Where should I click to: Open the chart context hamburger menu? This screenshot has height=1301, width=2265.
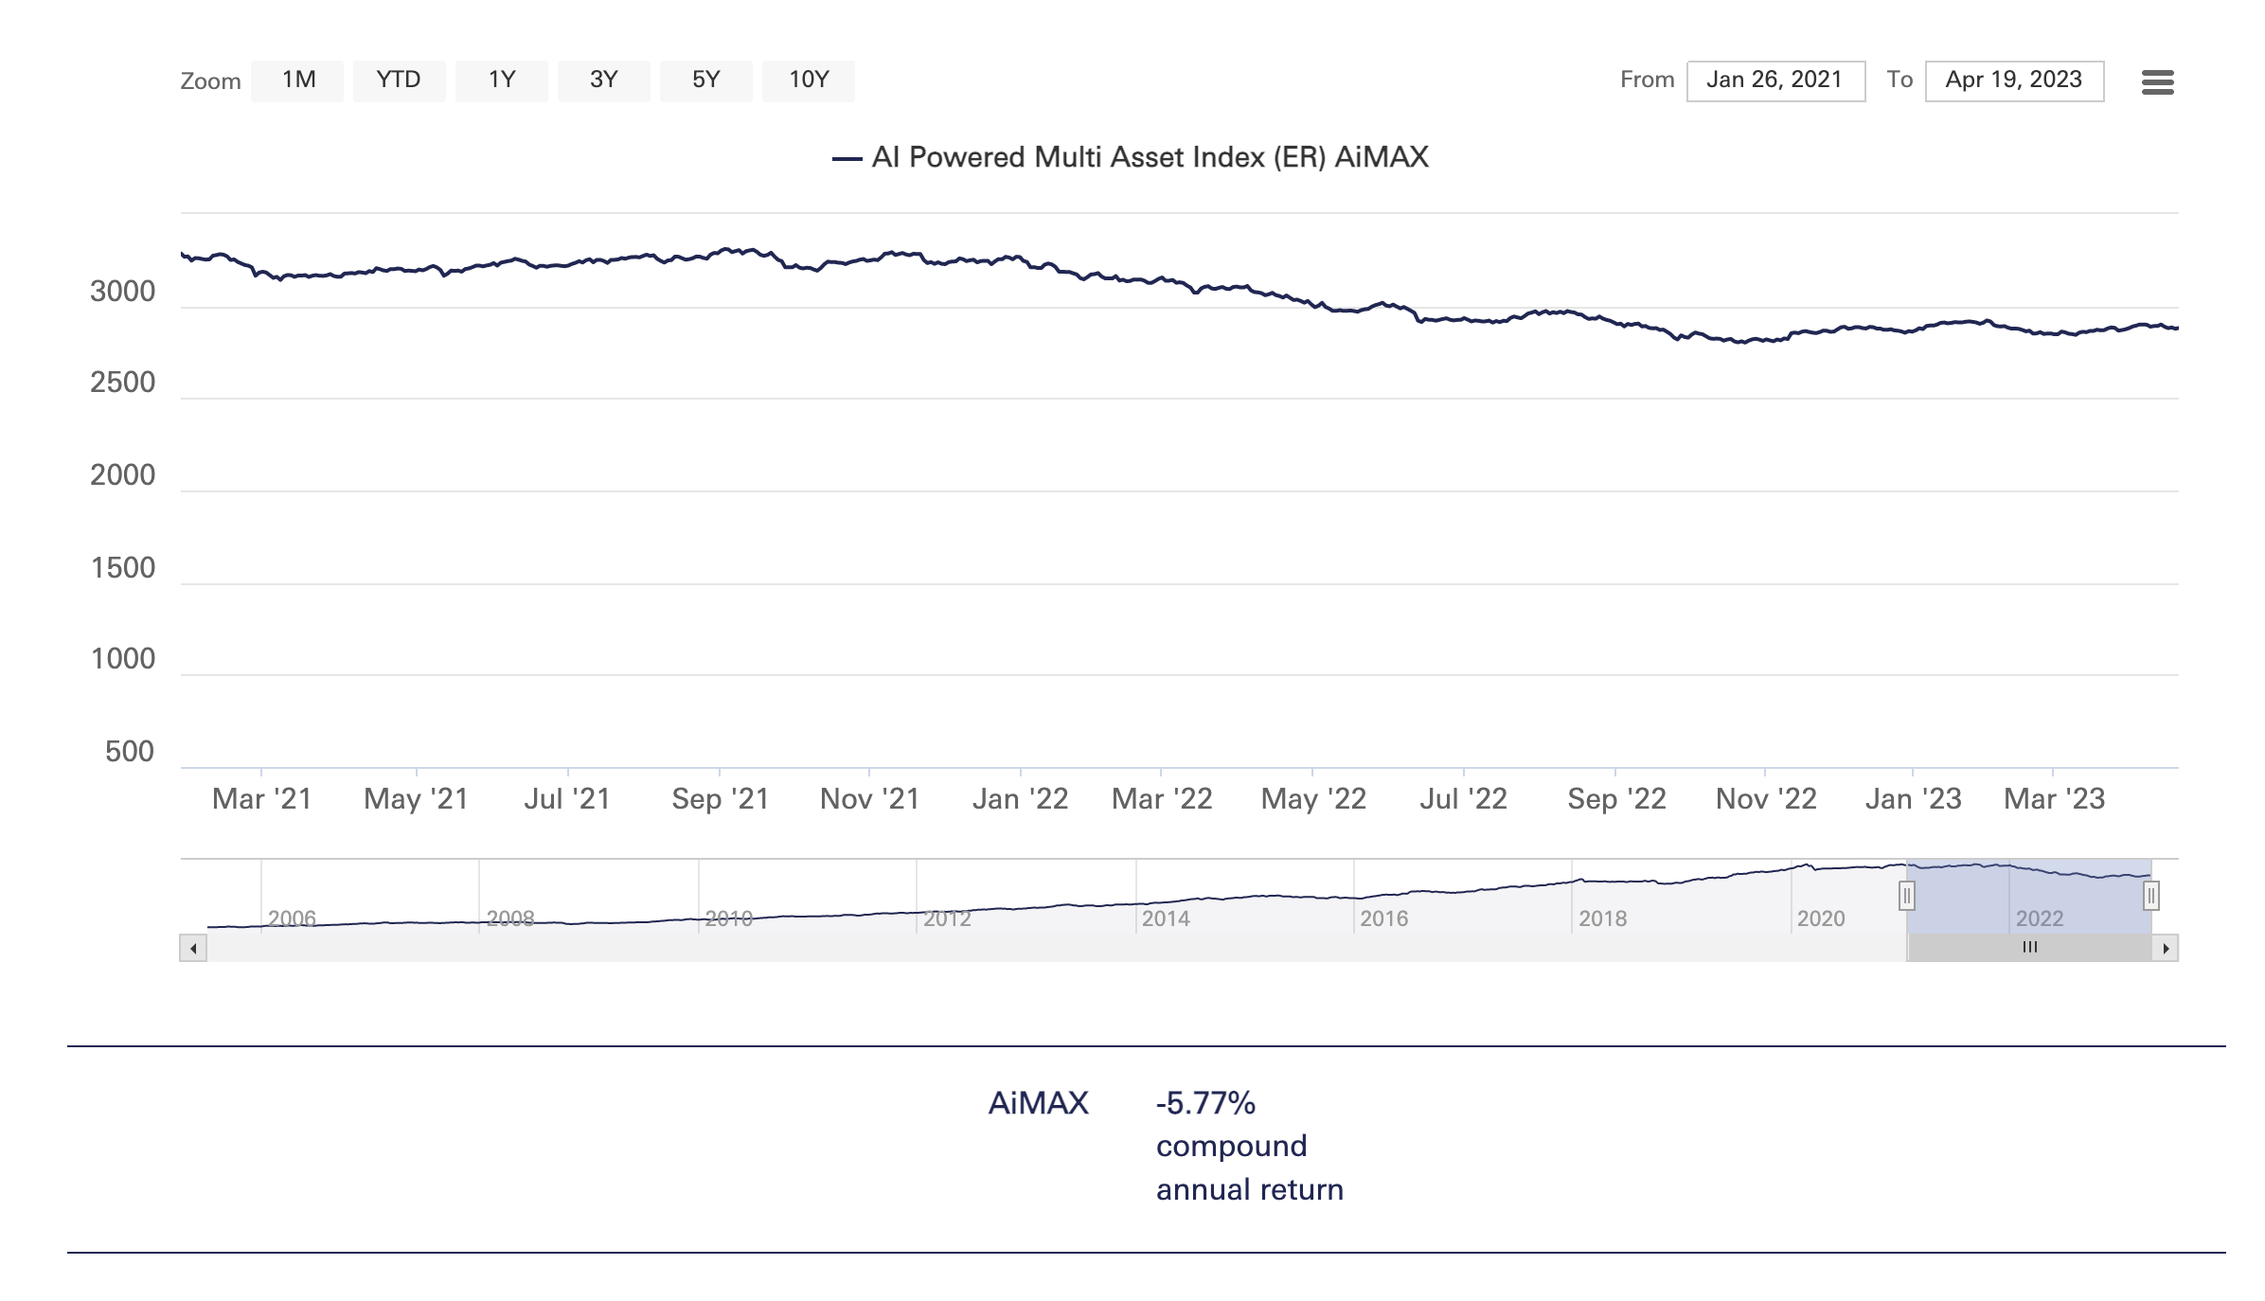(2157, 81)
